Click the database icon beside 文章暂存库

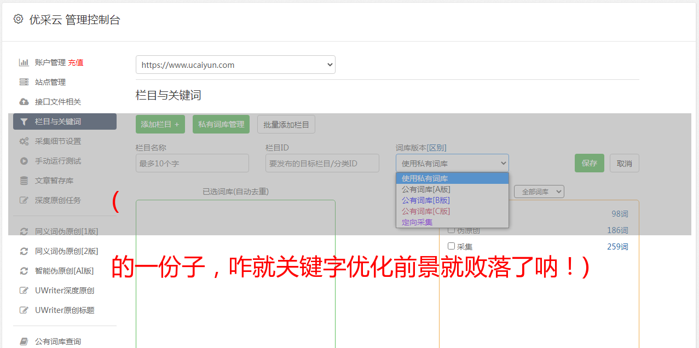[x=24, y=181]
